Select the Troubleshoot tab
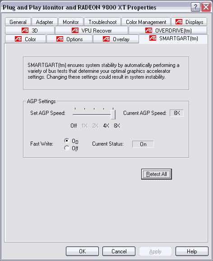This screenshot has width=213, height=261. (x=102, y=22)
